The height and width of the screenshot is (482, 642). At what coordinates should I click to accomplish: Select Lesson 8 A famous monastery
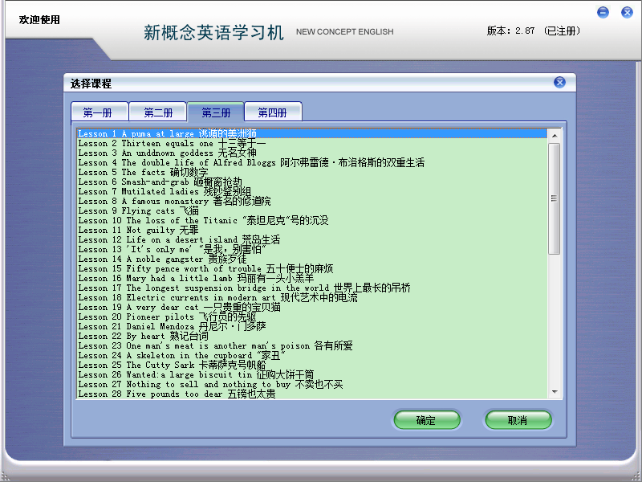(312, 202)
